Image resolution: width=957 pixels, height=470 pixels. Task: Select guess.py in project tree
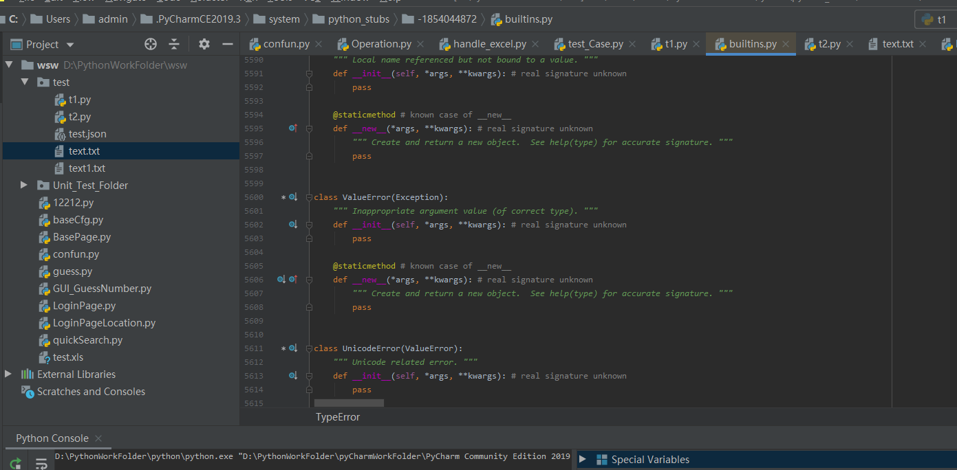click(x=72, y=271)
